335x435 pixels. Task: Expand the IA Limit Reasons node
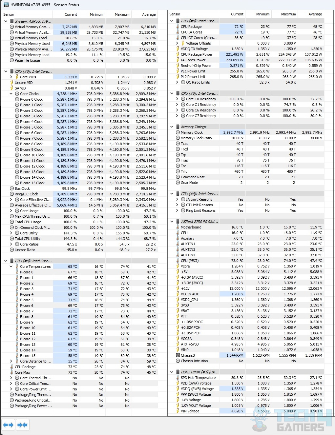(x=177, y=199)
